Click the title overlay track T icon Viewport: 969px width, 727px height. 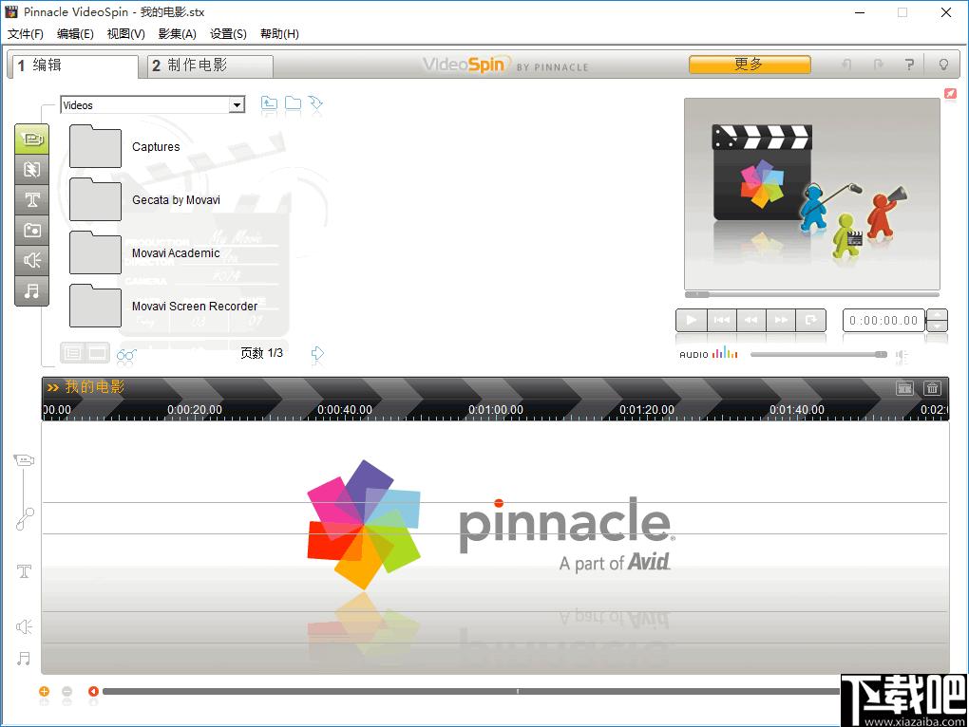[24, 570]
